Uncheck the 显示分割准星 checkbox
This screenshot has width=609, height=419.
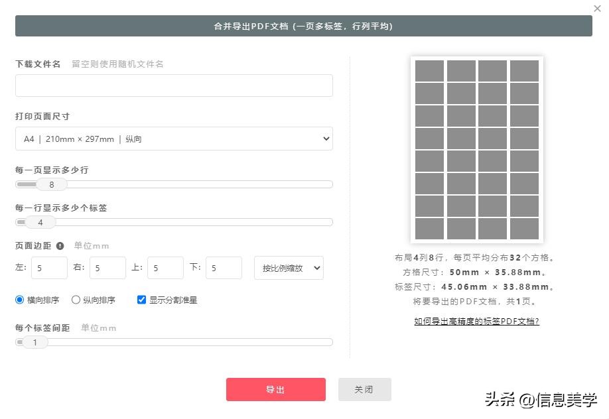pyautogui.click(x=141, y=300)
